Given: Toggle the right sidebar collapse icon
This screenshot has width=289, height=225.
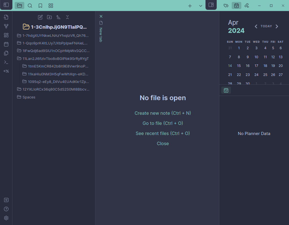Looking at the screenshot, I should [x=211, y=5].
